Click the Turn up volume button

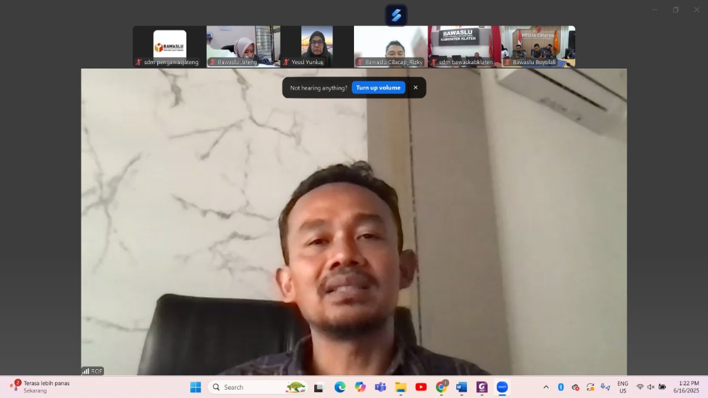pyautogui.click(x=378, y=88)
